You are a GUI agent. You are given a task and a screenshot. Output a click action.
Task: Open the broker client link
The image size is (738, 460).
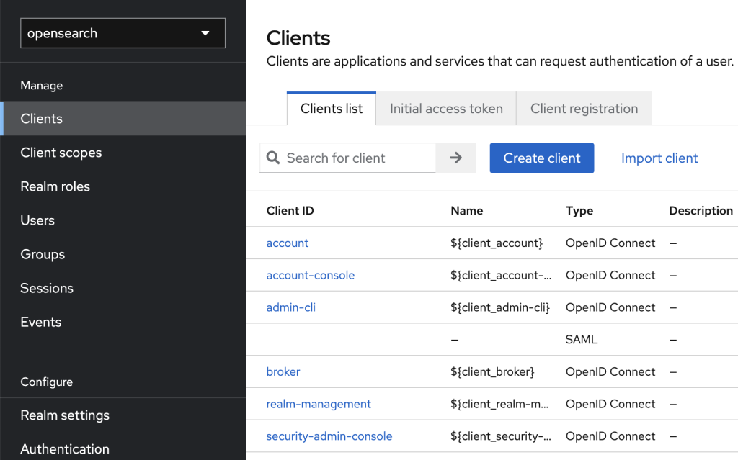click(x=283, y=372)
